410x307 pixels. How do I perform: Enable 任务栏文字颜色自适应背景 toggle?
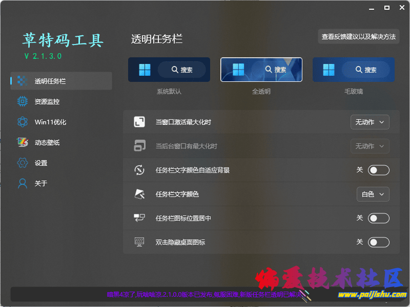click(379, 170)
